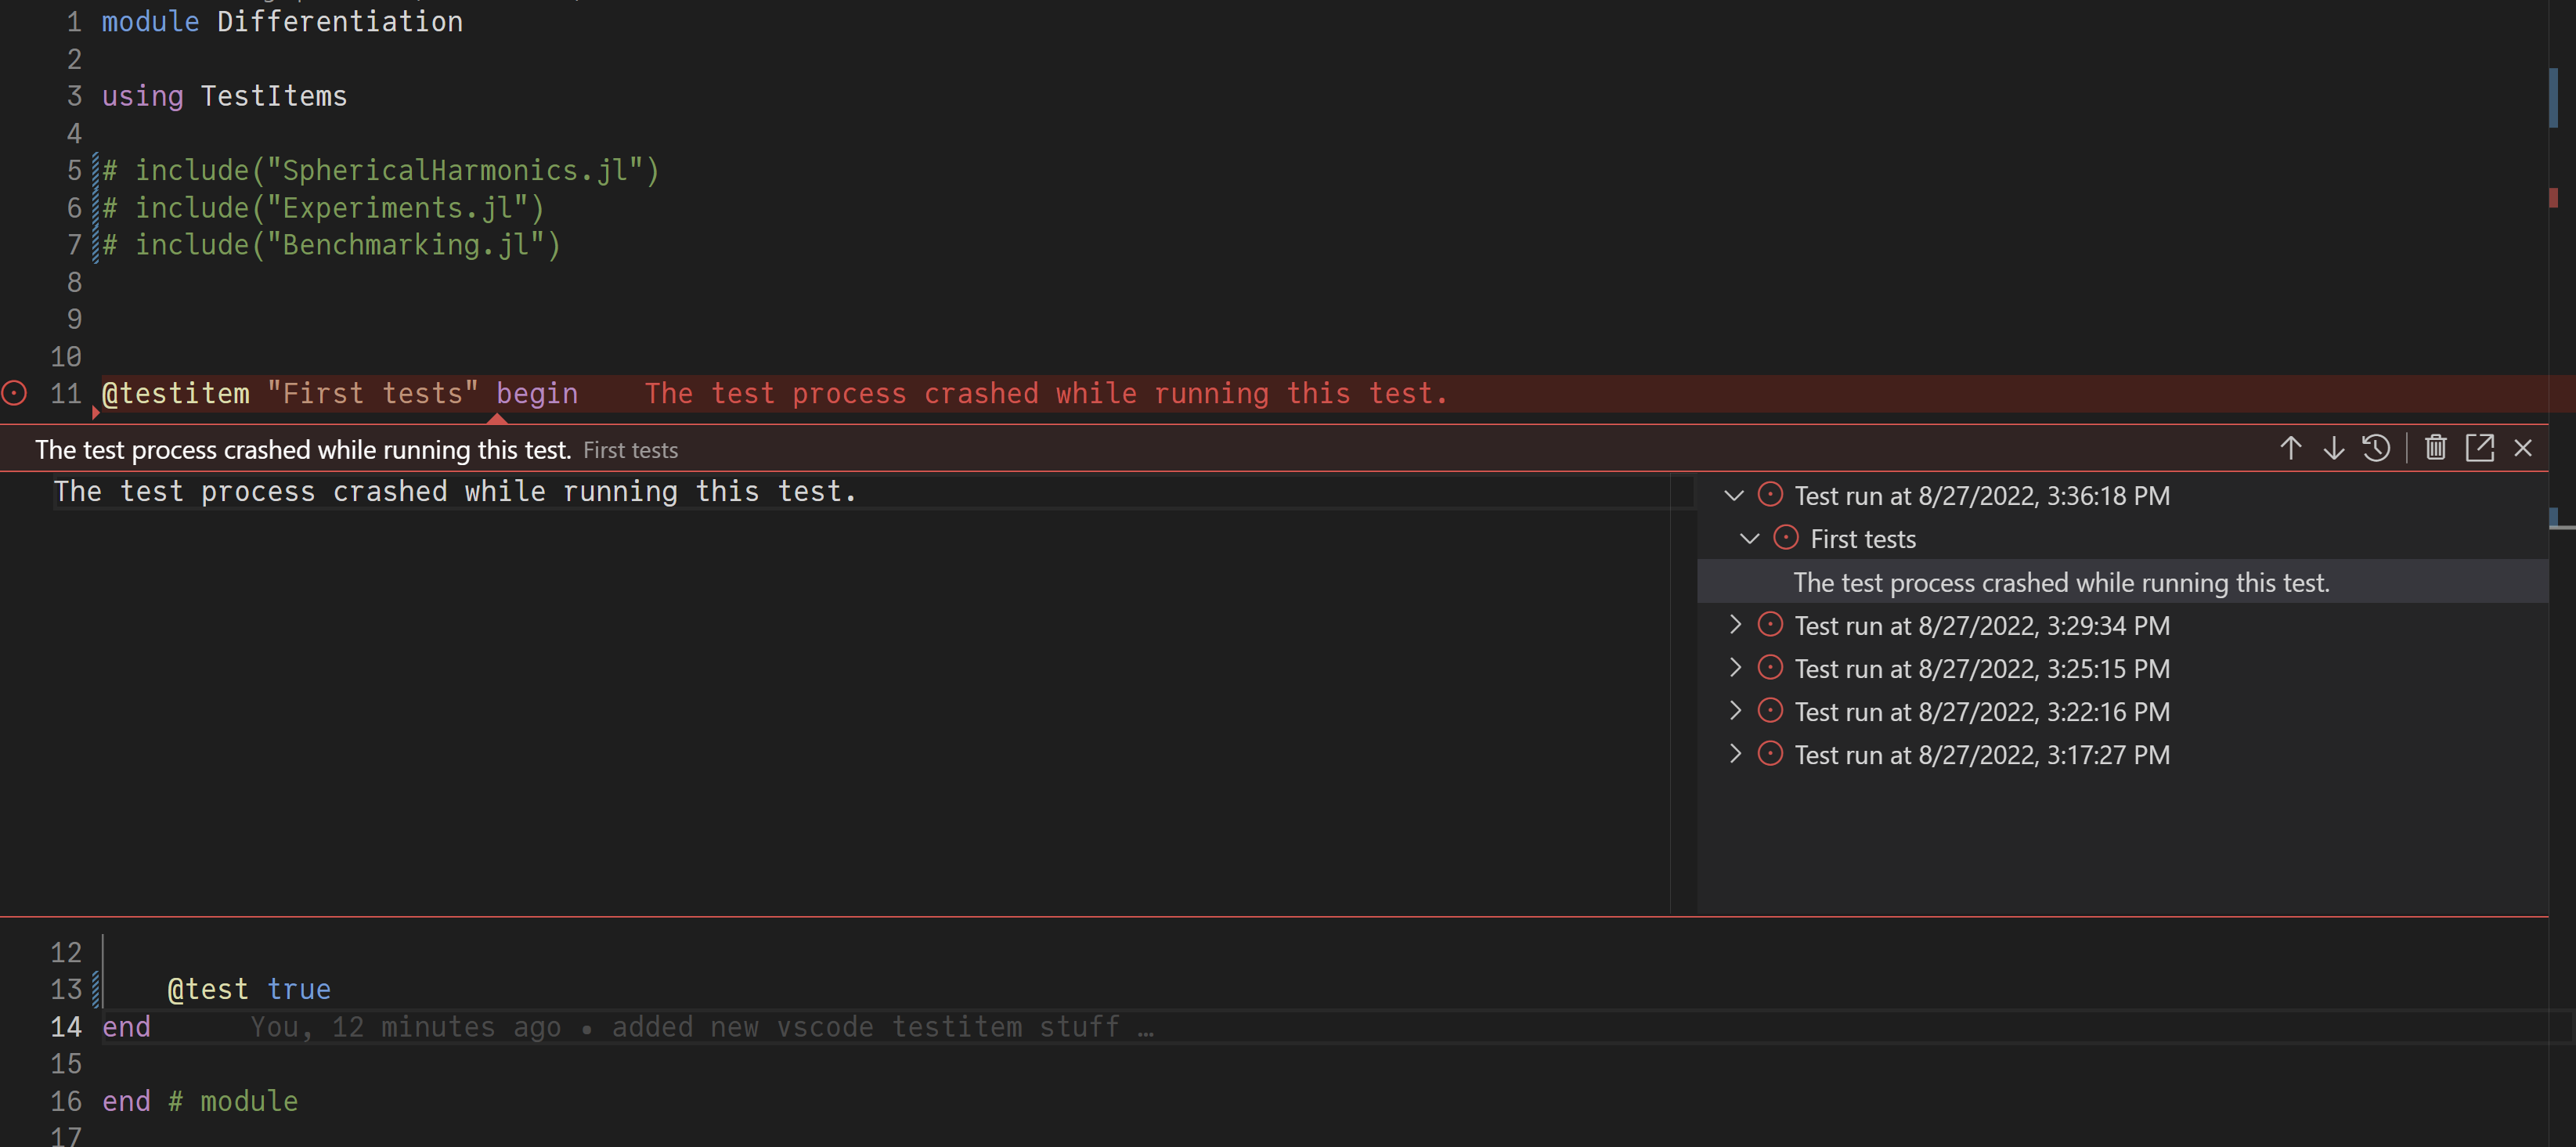This screenshot has width=2576, height=1147.
Task: Click the editor vertical scrollbar overview ruler
Action: click(x=2561, y=573)
